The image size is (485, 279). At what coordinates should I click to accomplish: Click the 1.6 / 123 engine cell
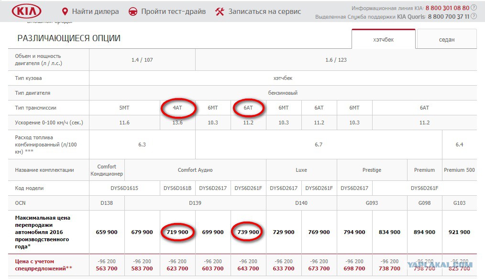[336, 60]
